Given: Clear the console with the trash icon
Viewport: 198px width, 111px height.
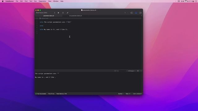Looking at the screenshot, I should coord(138,71).
